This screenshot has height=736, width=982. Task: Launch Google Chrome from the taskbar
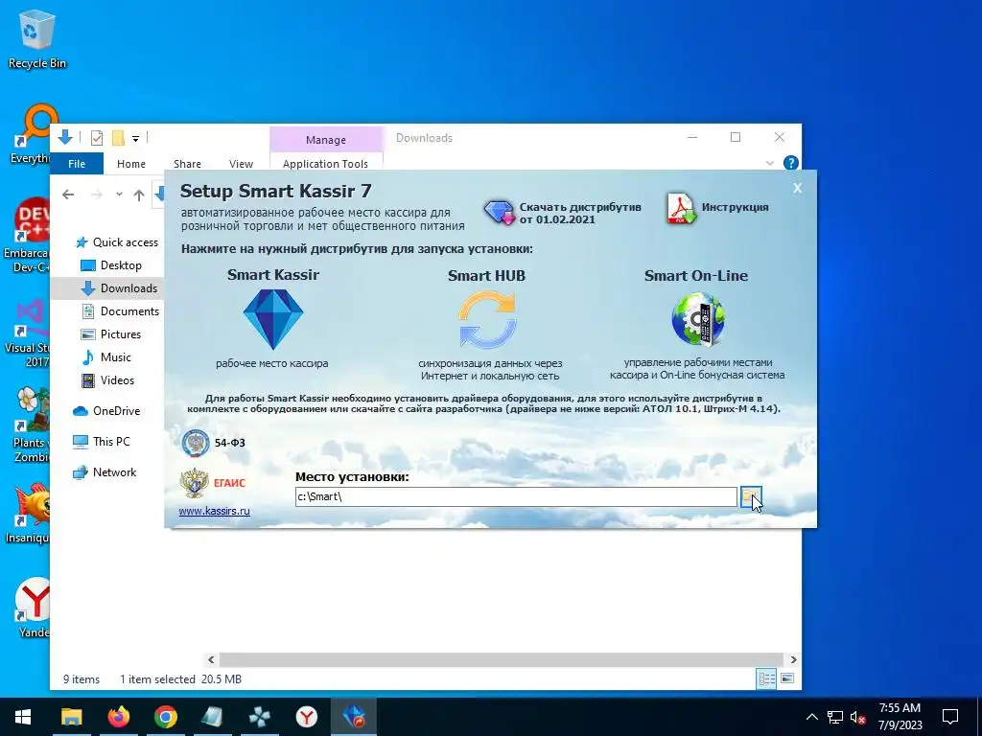165,717
